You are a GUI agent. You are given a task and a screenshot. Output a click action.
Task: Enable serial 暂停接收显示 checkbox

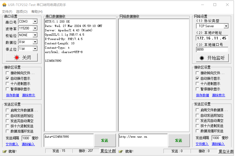[7, 89]
